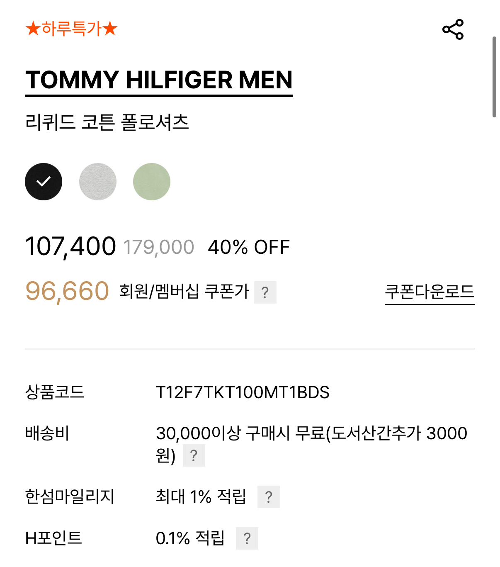Screen dimensions: 500x567
Task: Click the 0.1% 적립 H포인트 value
Action: (190, 538)
